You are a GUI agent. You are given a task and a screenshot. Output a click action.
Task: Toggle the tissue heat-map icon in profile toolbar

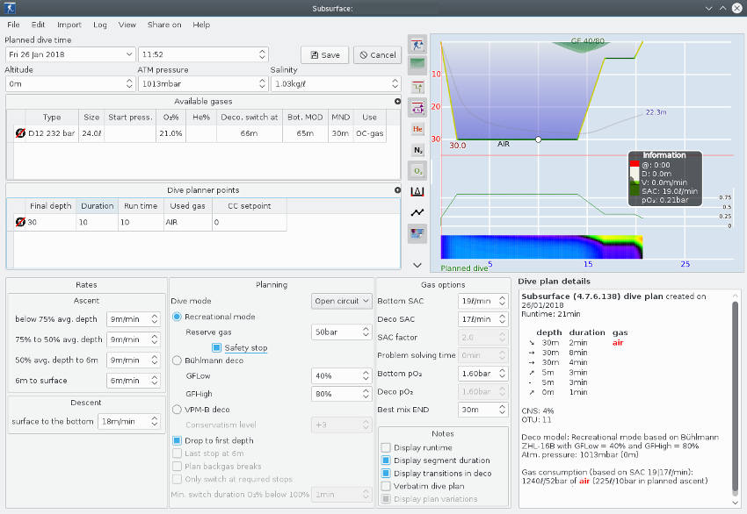418,233
